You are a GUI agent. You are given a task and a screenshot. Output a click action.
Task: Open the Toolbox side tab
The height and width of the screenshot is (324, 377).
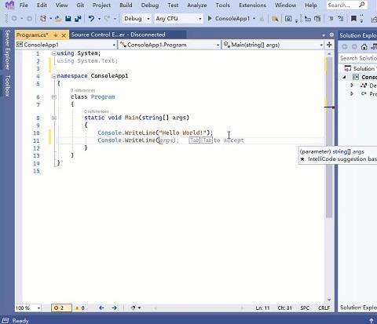tap(7, 86)
